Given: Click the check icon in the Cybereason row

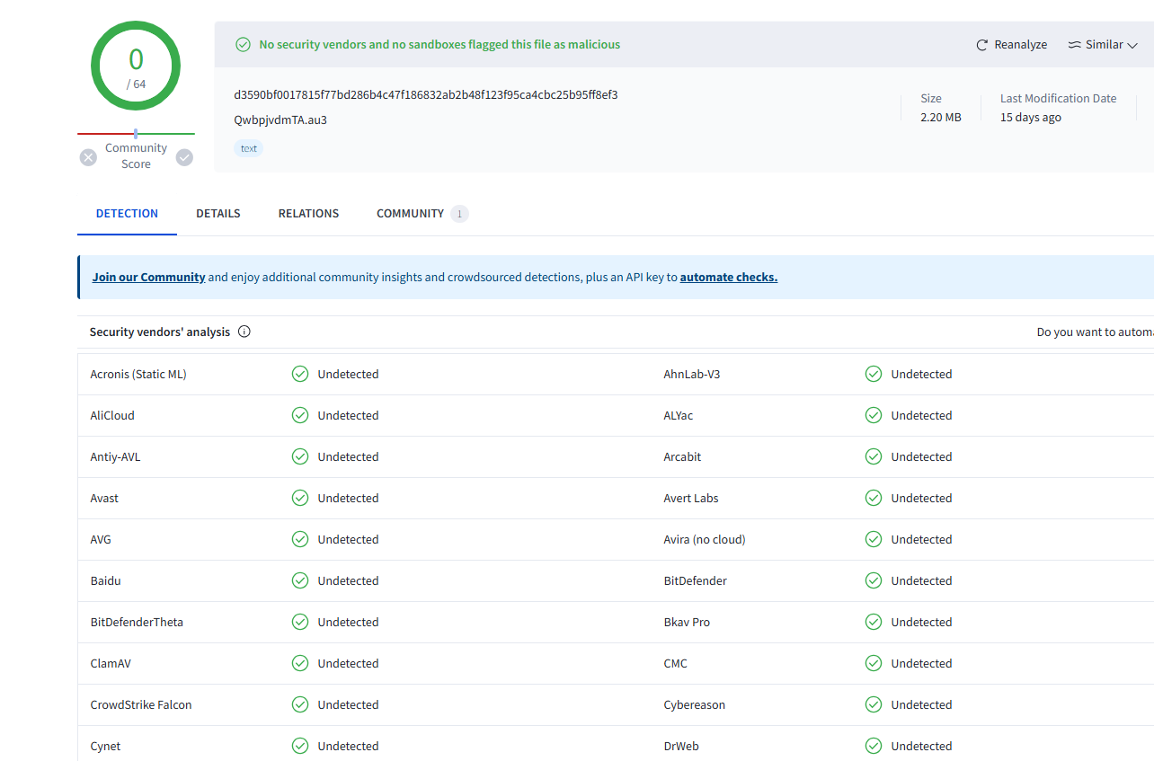Looking at the screenshot, I should (874, 704).
